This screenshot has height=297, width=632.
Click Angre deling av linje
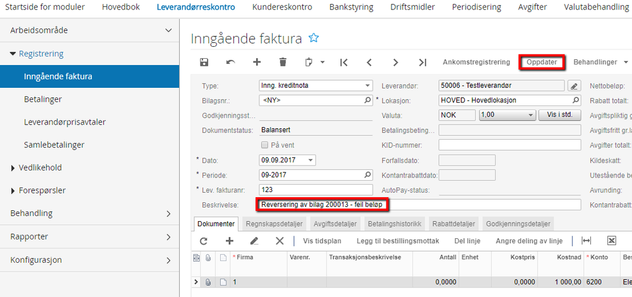[x=529, y=241]
